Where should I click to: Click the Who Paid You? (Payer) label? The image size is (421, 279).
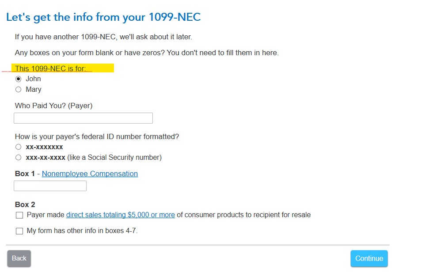(53, 106)
